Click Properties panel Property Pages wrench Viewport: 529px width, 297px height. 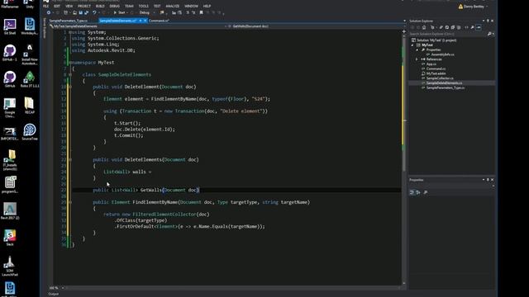click(x=426, y=192)
